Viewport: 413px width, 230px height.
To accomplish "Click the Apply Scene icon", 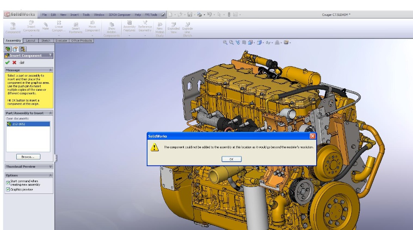I will coord(277,43).
